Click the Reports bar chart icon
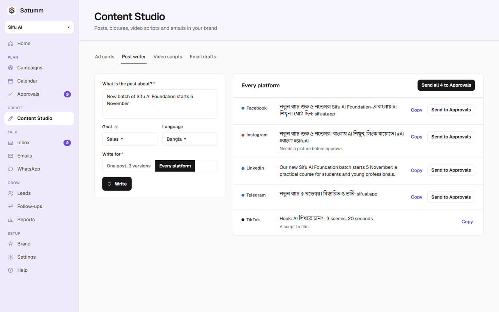Image resolution: width=499 pixels, height=312 pixels. click(11, 220)
